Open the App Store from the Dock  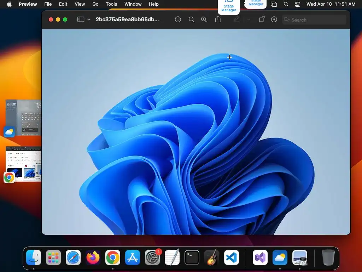pyautogui.click(x=133, y=257)
